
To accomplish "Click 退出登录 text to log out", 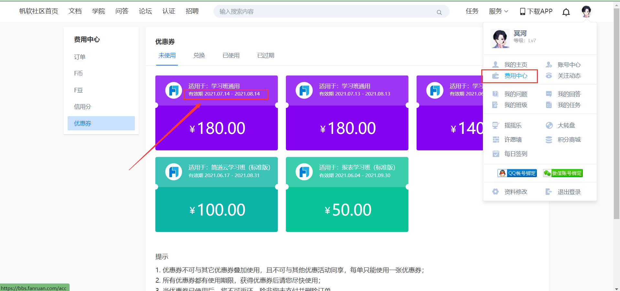I will pyautogui.click(x=569, y=192).
